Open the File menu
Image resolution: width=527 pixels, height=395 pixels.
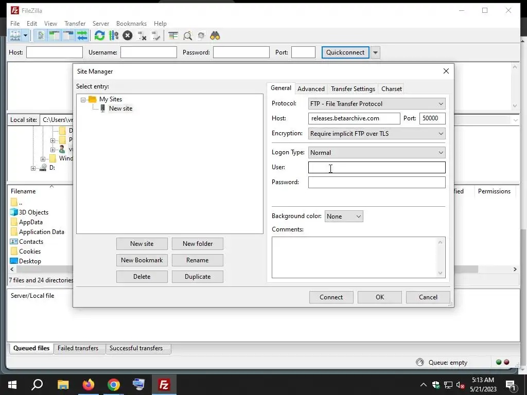[x=15, y=24]
